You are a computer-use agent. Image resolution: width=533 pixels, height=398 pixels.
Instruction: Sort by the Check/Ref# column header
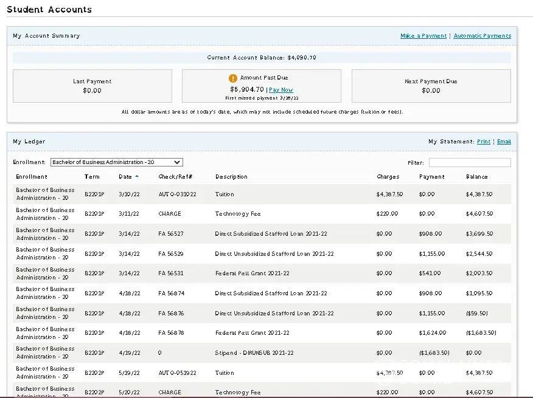(x=175, y=177)
